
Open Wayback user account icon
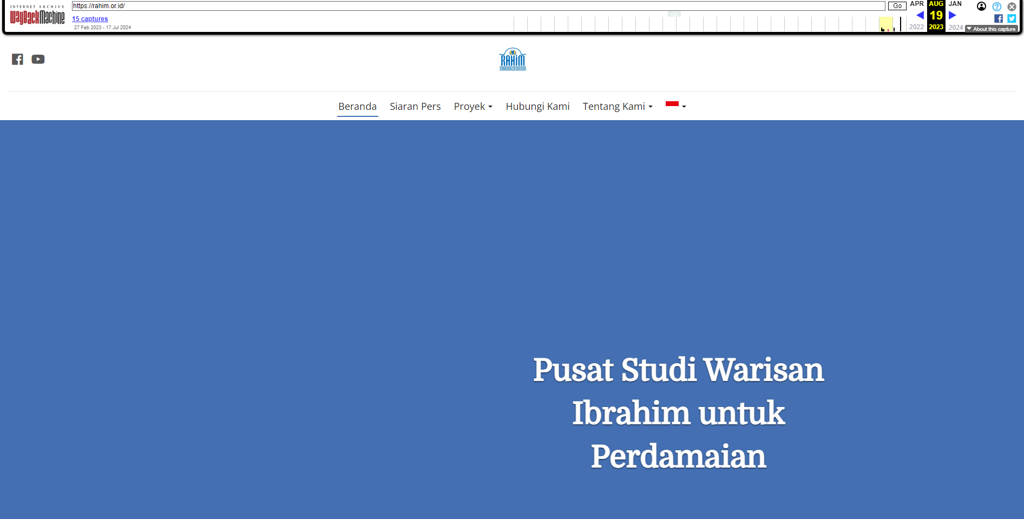pyautogui.click(x=981, y=6)
